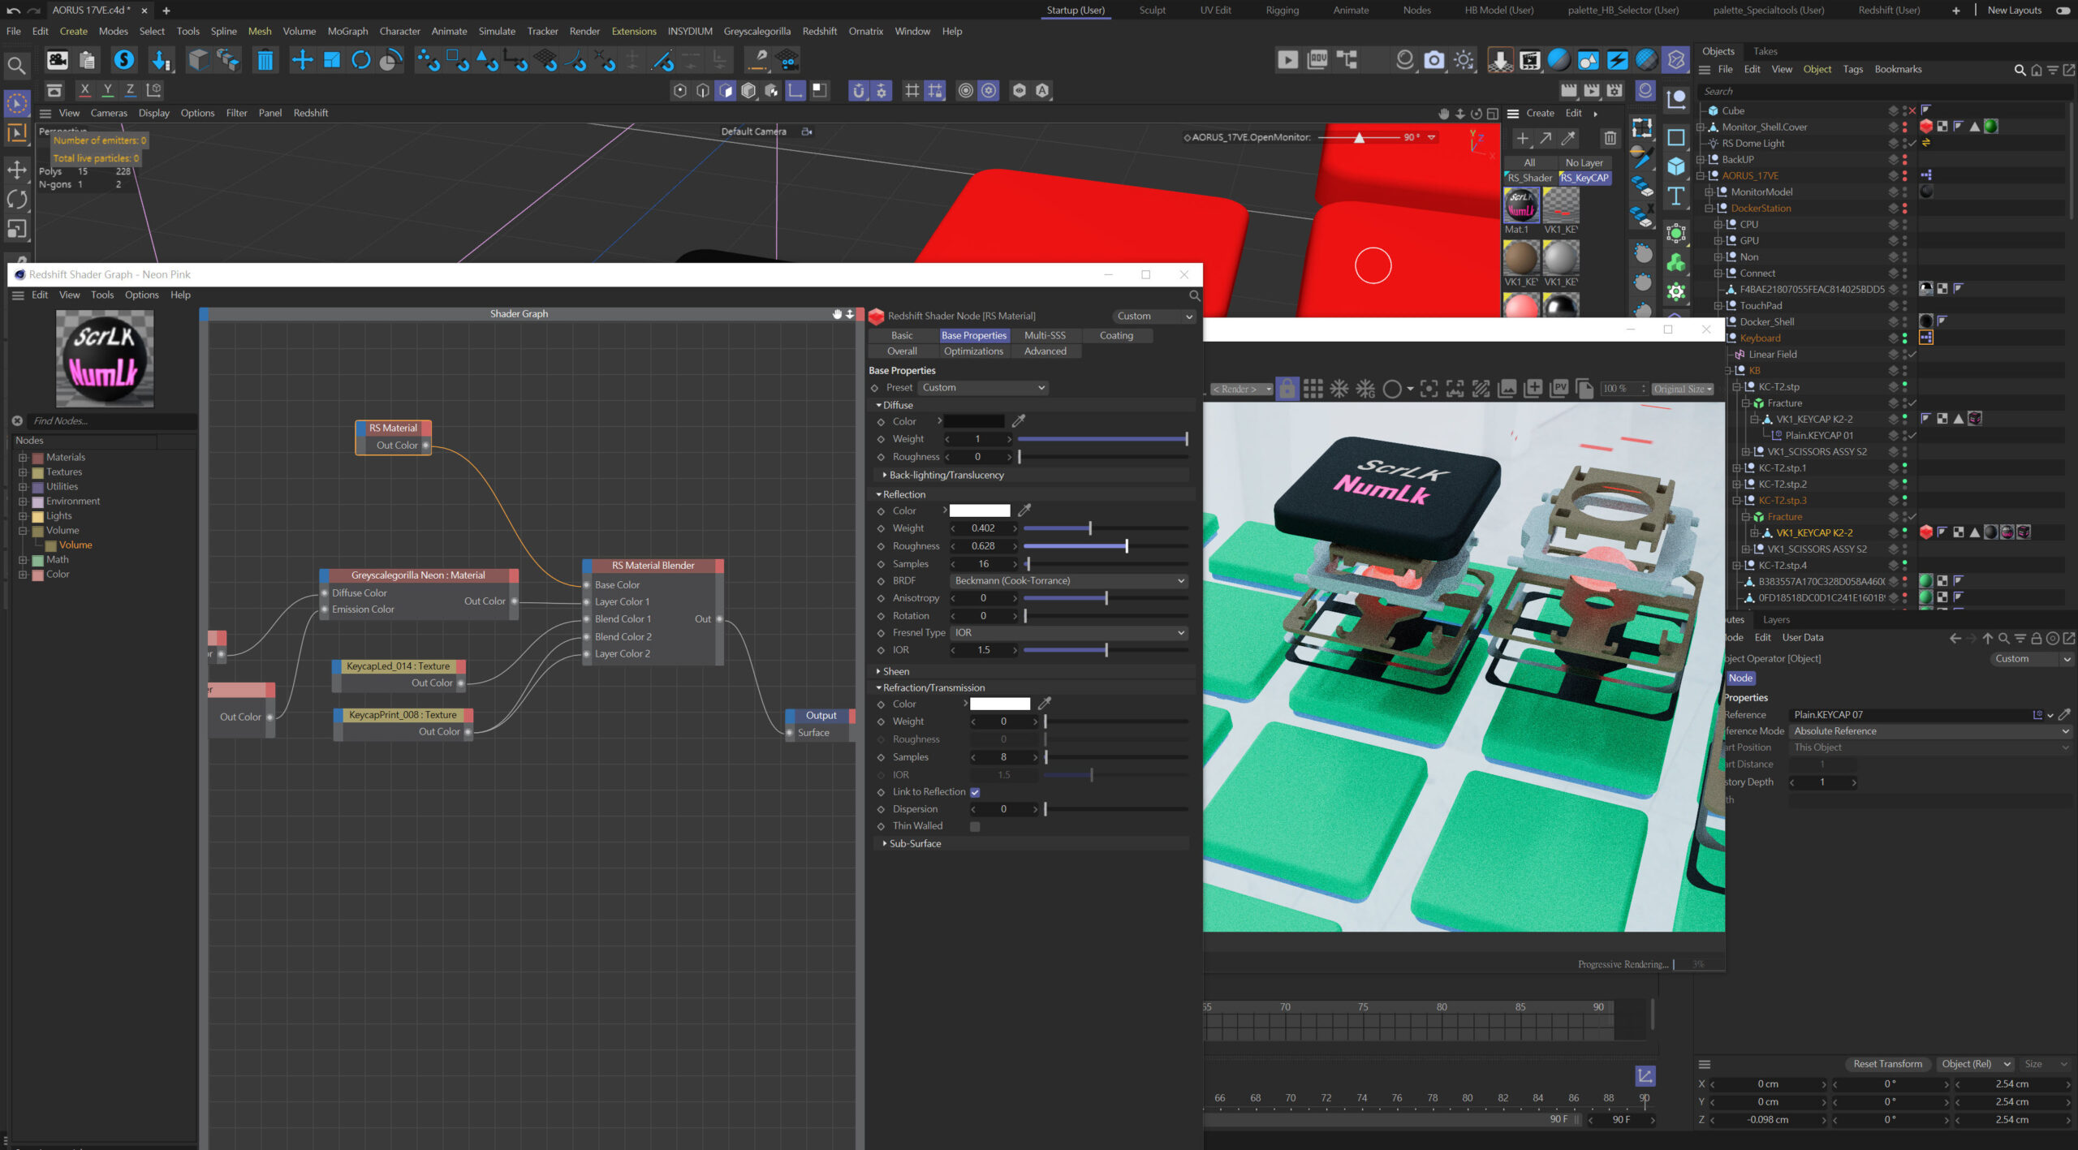The image size is (2078, 1150).
Task: Click the lock icon in Render View
Action: coord(1287,389)
